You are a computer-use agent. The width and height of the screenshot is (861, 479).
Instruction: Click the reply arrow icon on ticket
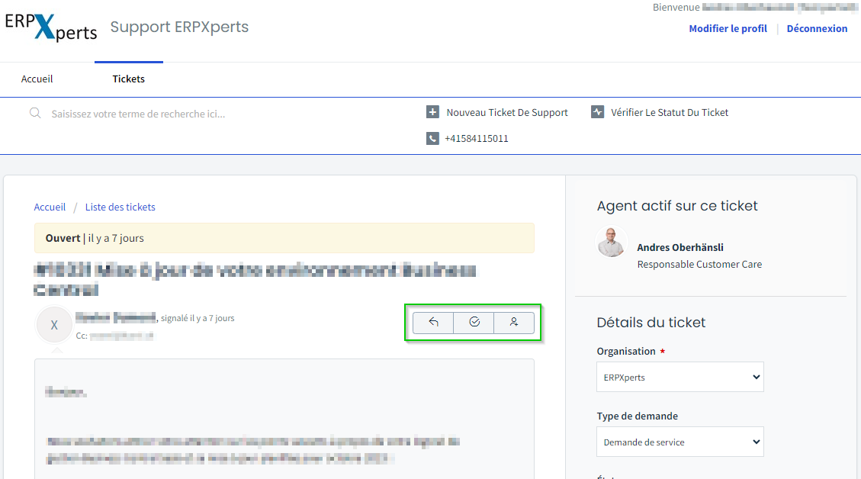[433, 323]
